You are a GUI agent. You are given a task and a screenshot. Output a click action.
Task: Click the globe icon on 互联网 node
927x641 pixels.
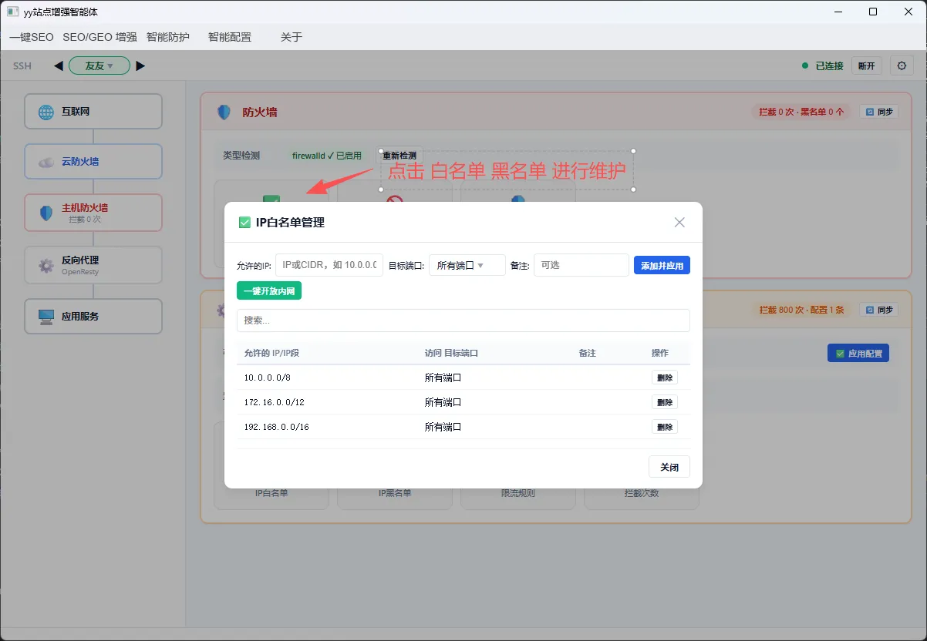coord(46,112)
